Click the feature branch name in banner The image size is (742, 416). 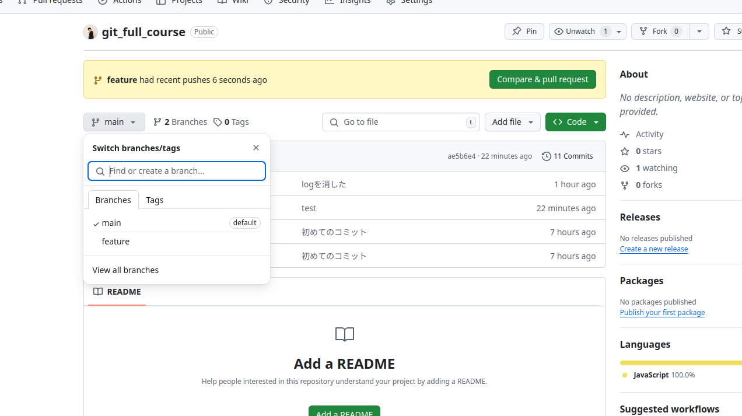[x=122, y=80]
